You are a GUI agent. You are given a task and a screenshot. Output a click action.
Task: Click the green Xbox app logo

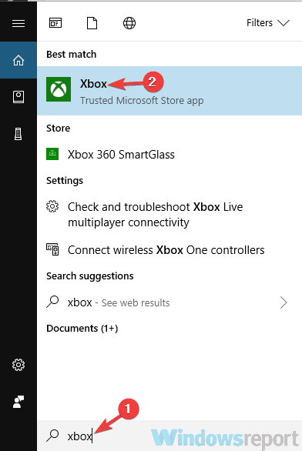tap(59, 89)
